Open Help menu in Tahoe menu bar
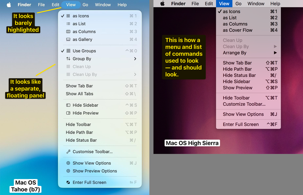The height and width of the screenshot is (195, 303). click(x=122, y=5)
